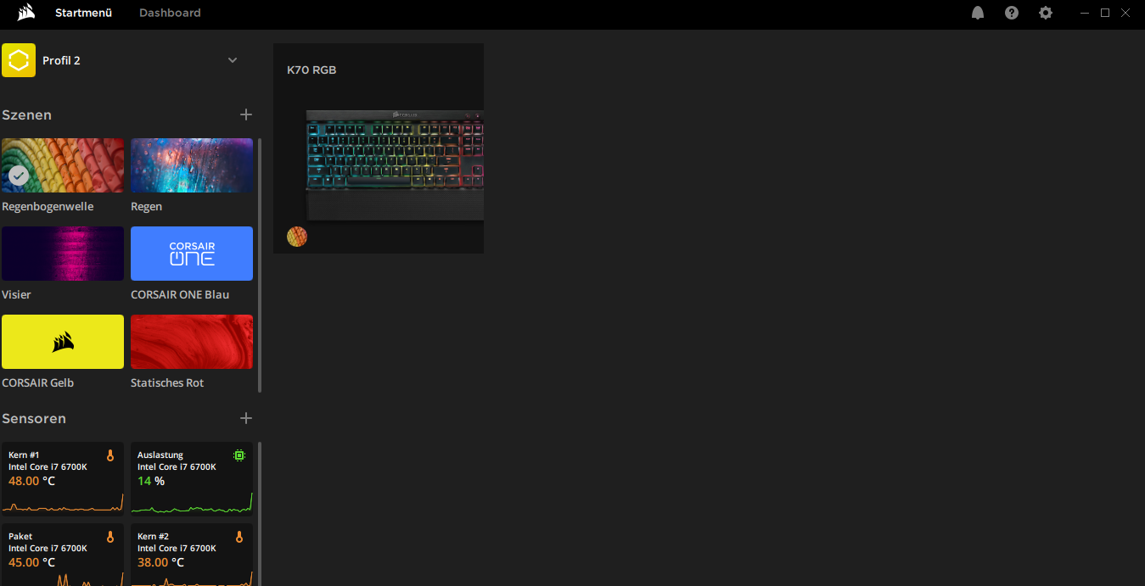Click CPU chip icon on Auslastung sensor
This screenshot has width=1145, height=586.
[x=239, y=455]
